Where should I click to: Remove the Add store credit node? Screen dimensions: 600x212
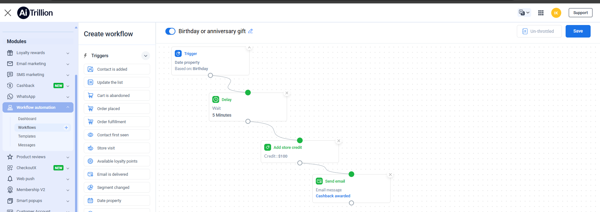pos(339,141)
